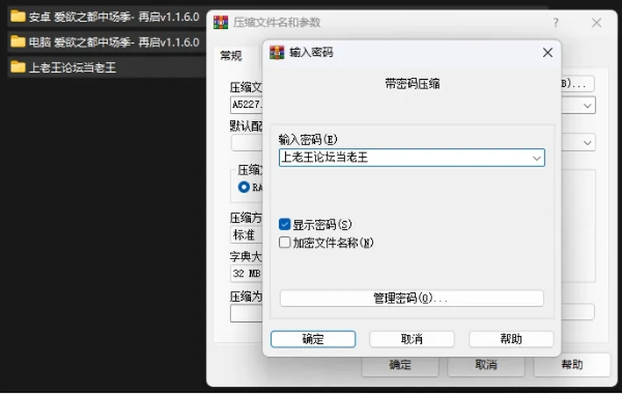Viewport: 622px width, 394px height.
Task: Click the WinRAR icon in archive parameters title
Action: click(x=221, y=22)
